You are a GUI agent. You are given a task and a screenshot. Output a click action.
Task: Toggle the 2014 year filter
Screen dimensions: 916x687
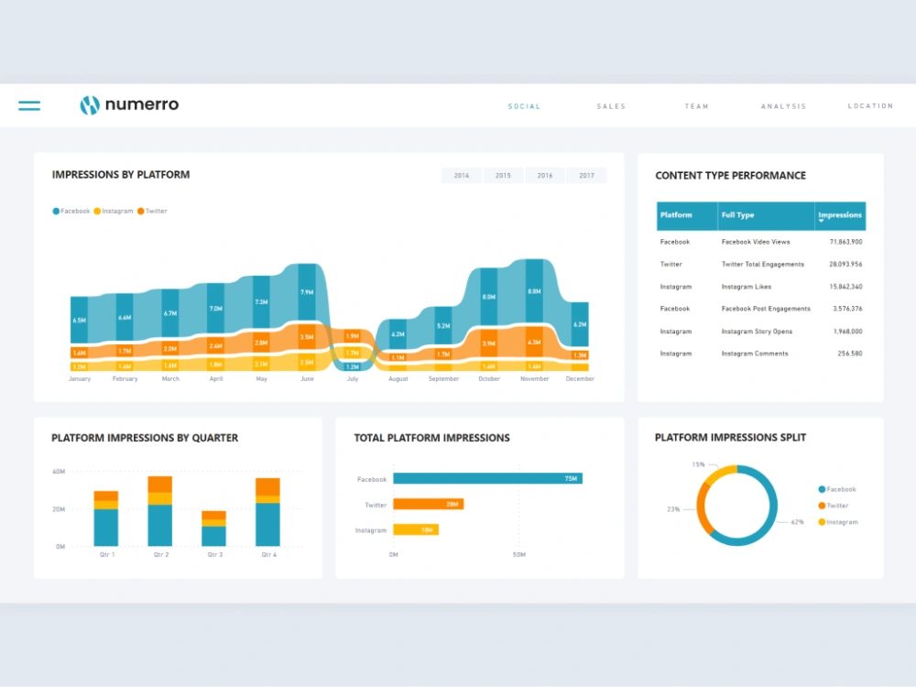coord(461,175)
